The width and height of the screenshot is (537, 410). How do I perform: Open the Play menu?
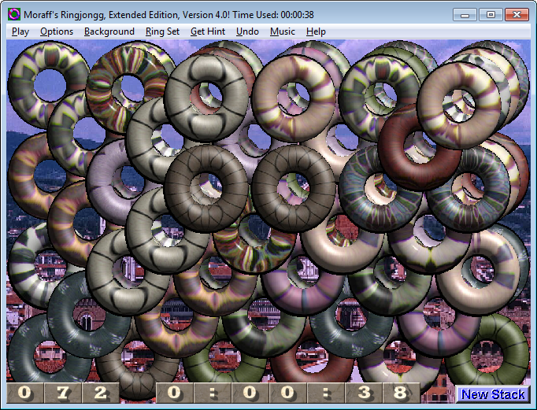(x=20, y=31)
